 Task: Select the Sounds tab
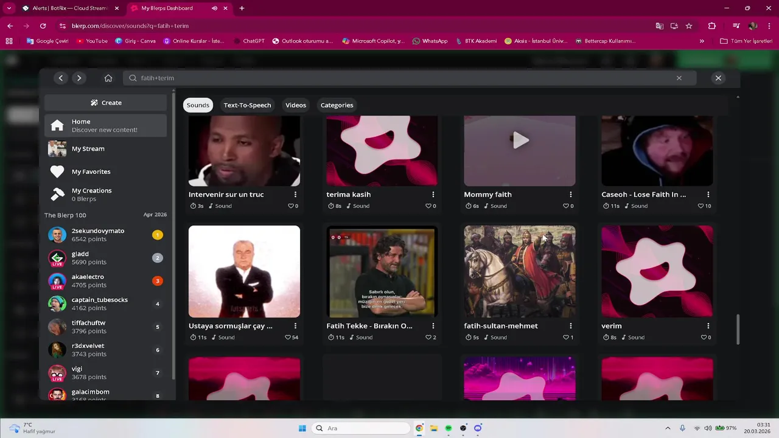(198, 105)
